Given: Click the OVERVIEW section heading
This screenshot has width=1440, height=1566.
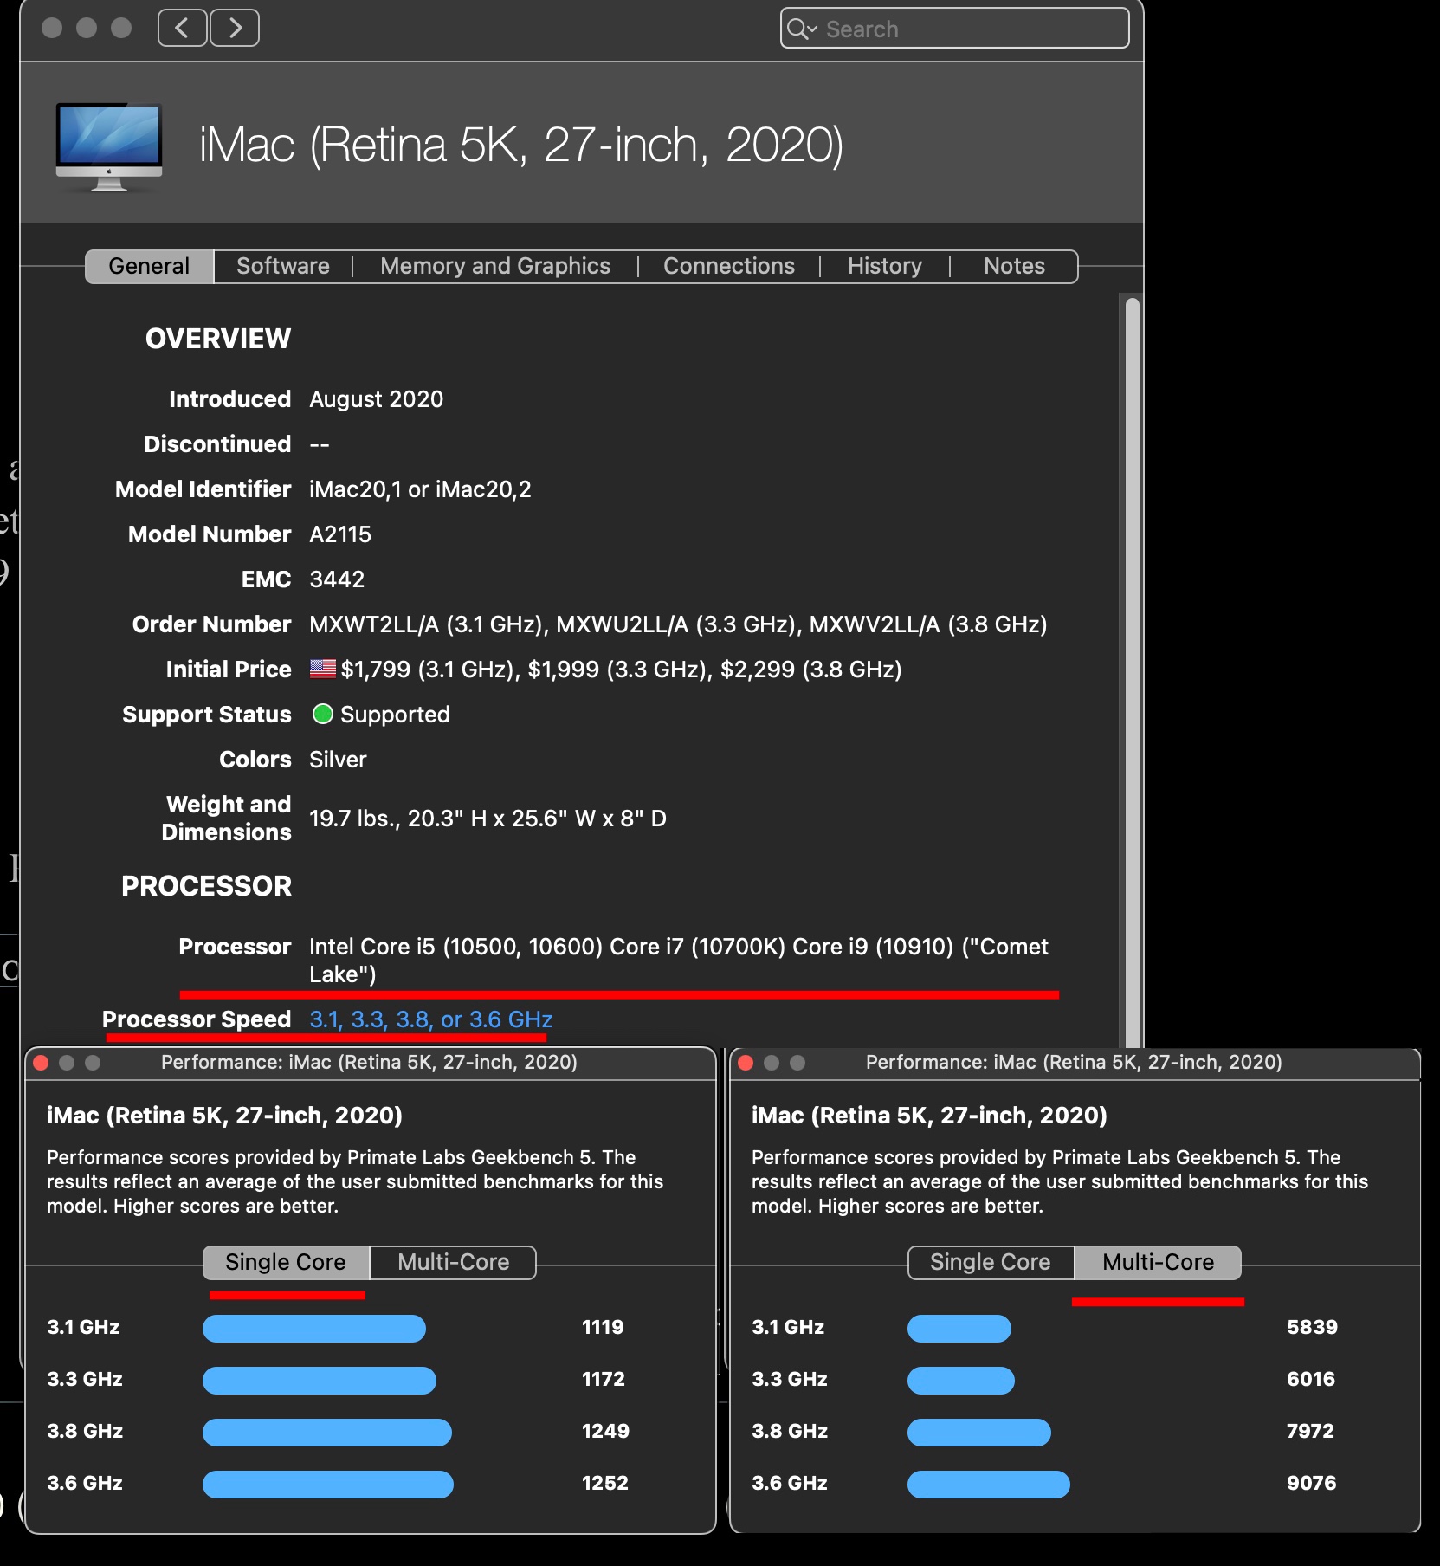Looking at the screenshot, I should click(x=218, y=339).
